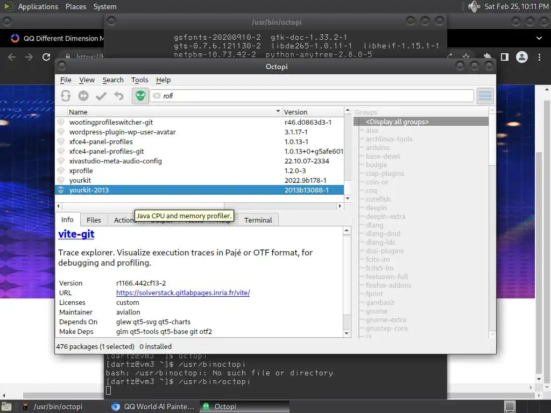The height and width of the screenshot is (413, 551).
Task: Click the browser Forward arrow
Action: tap(29, 57)
